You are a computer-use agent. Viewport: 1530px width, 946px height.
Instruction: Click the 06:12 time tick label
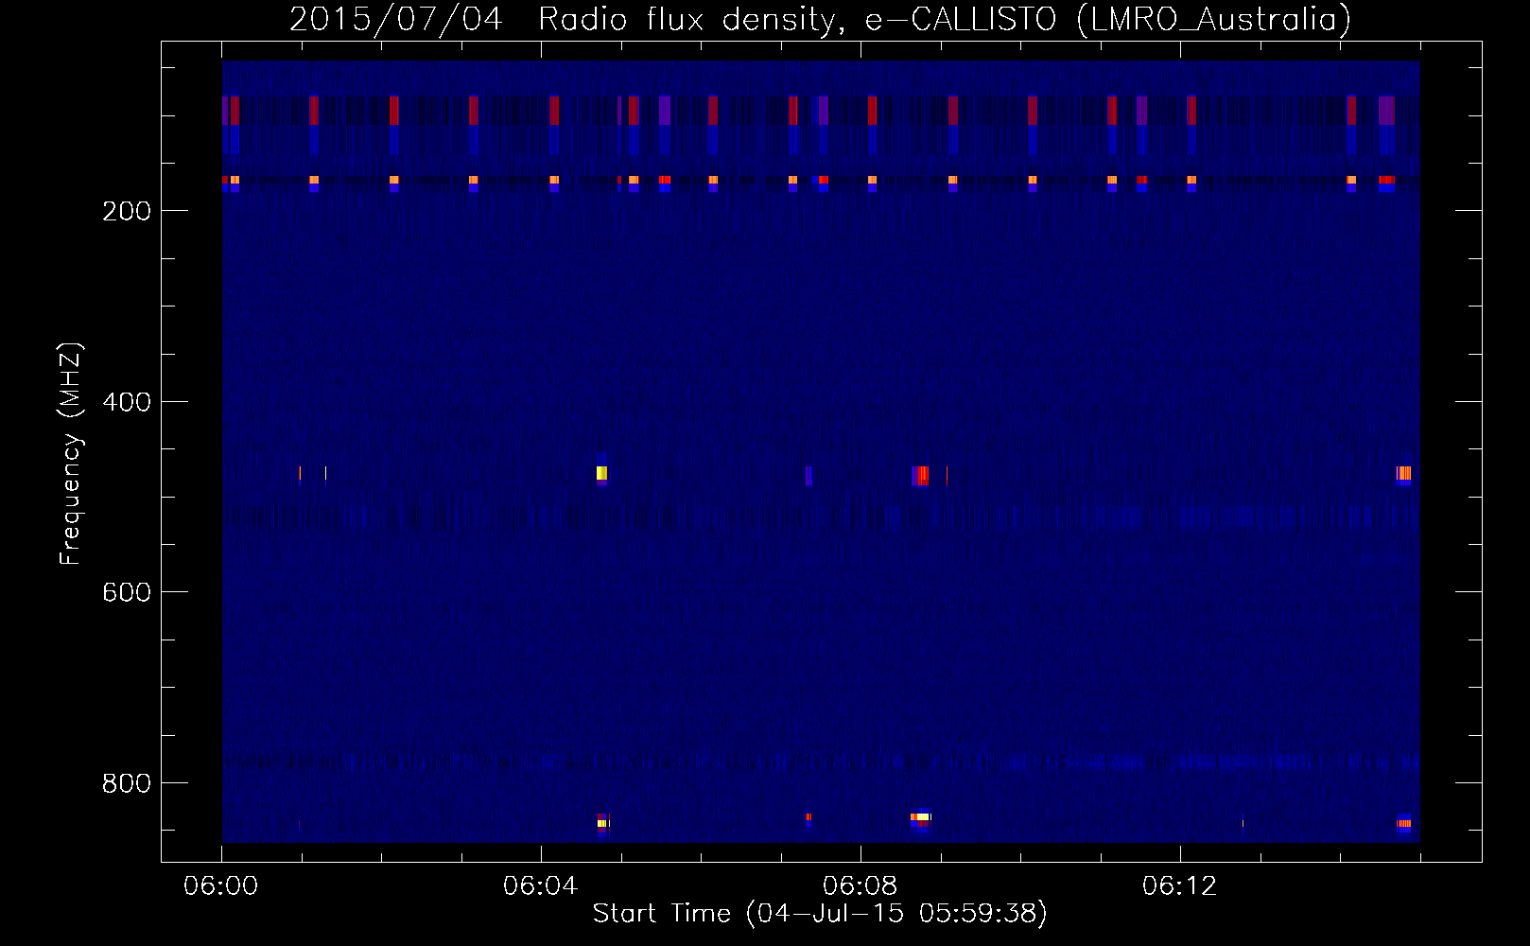click(x=1180, y=885)
